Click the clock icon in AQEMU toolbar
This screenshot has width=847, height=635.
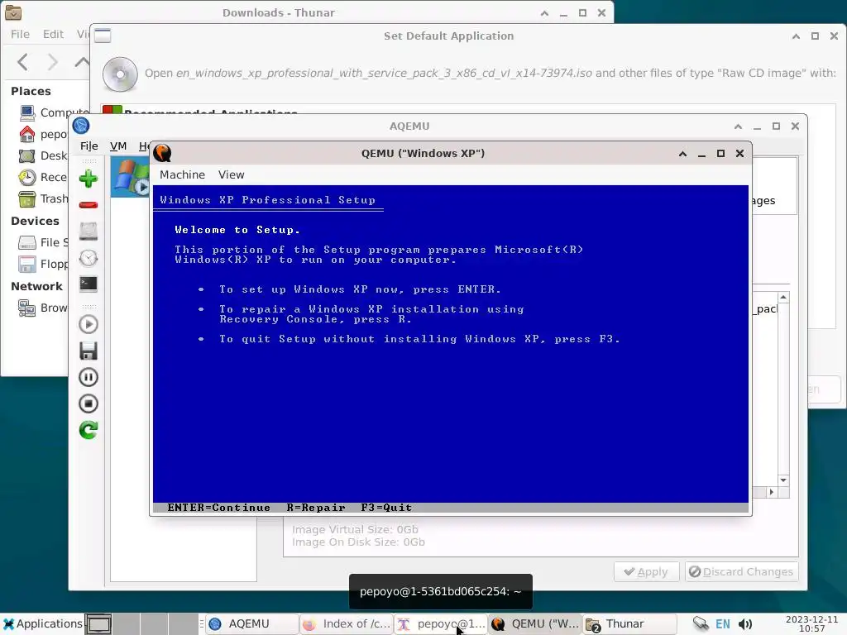(x=88, y=258)
